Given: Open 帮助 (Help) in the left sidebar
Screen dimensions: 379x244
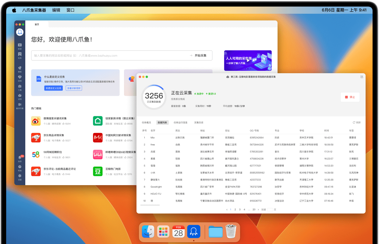Looking at the screenshot, I should click(20, 168).
